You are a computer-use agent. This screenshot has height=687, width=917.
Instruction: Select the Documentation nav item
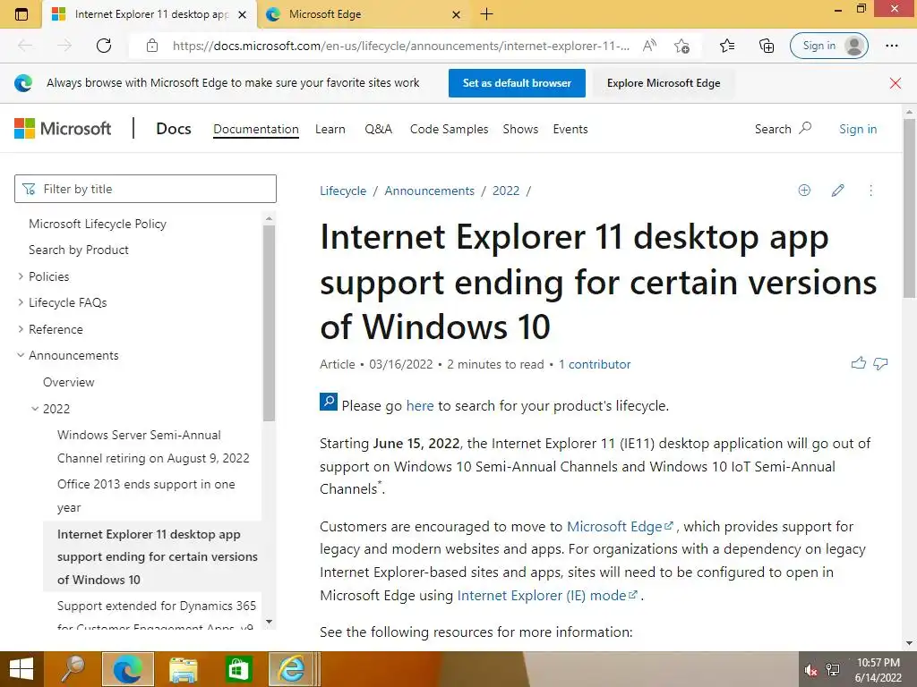coord(256,129)
